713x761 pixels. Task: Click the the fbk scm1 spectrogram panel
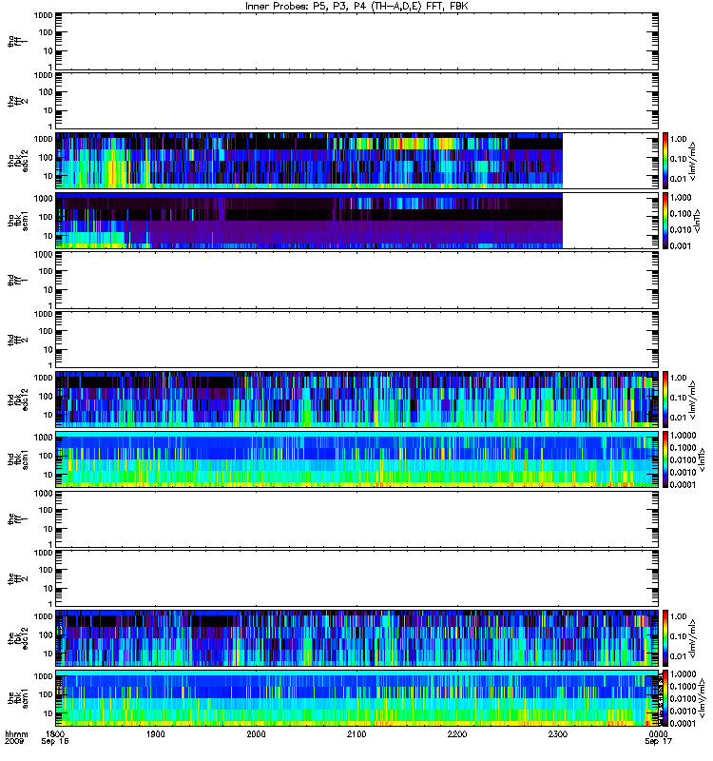tap(357, 698)
